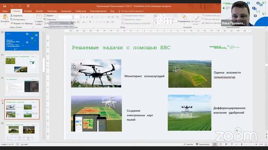Click Продолжить слайд-шоу tooltip button
This screenshot has height=150, width=268.
[61, 27]
